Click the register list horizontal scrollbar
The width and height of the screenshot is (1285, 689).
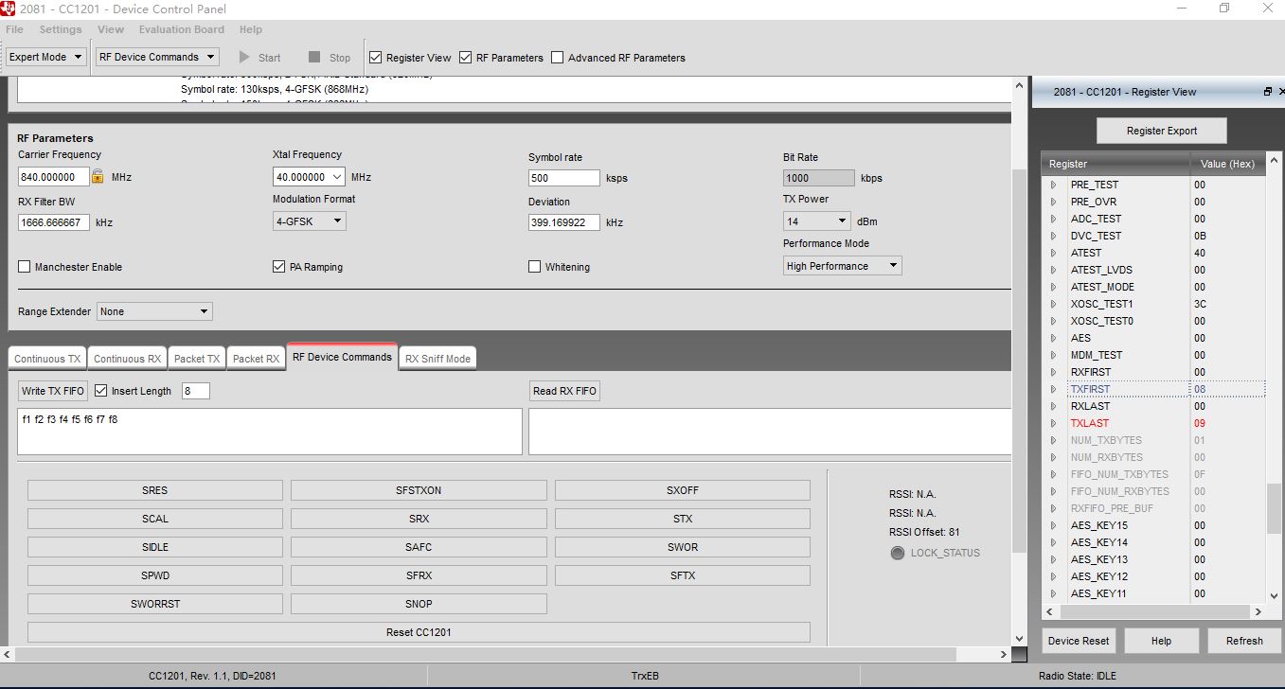(x=1153, y=612)
